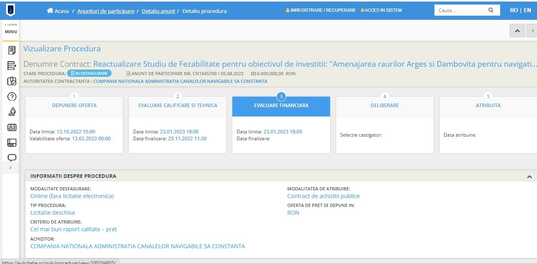Click Online (fara licitatie electronica) value
Image resolution: width=537 pixels, height=264 pixels.
coord(72,196)
